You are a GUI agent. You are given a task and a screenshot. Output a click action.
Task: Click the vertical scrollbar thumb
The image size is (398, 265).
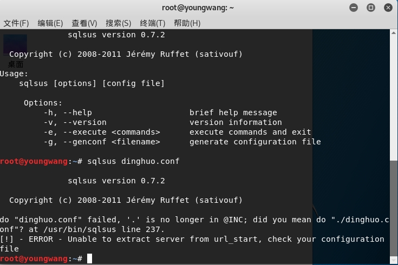pyautogui.click(x=394, y=208)
